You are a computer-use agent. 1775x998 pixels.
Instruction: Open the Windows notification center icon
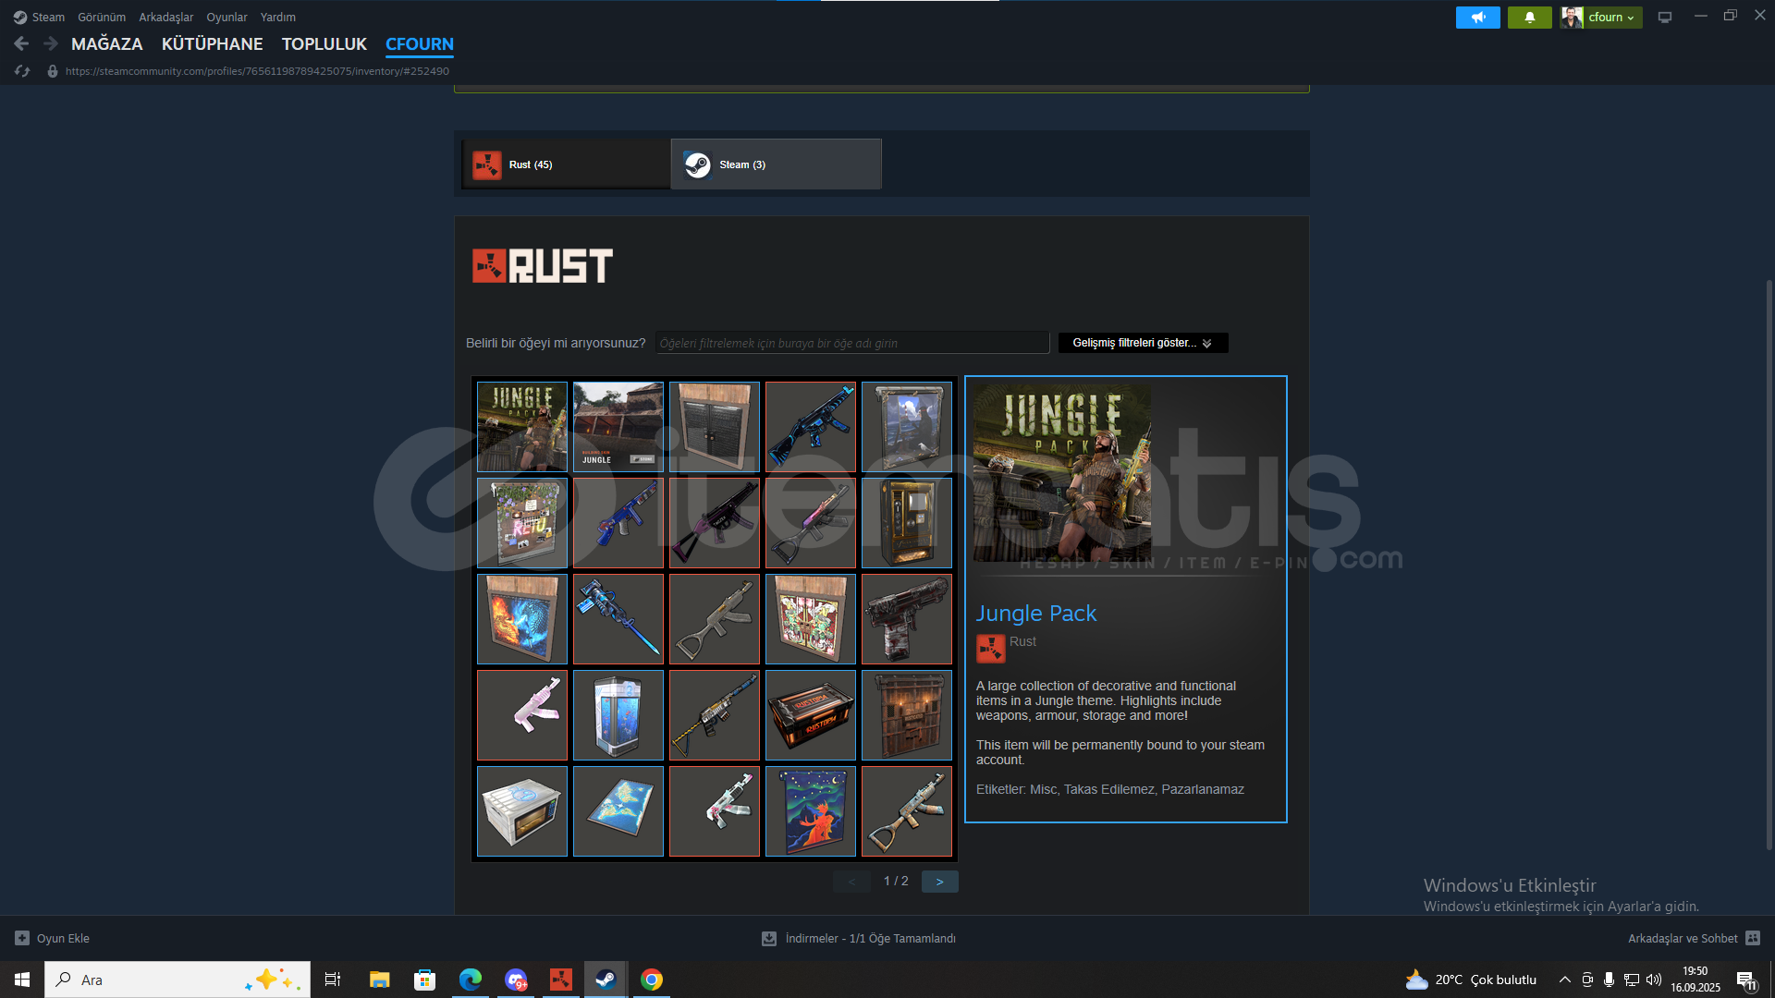click(1746, 980)
